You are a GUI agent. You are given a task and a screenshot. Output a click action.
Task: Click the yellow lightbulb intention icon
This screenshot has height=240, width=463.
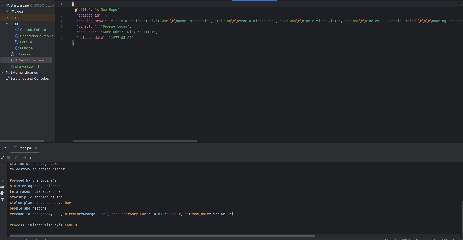(x=76, y=10)
